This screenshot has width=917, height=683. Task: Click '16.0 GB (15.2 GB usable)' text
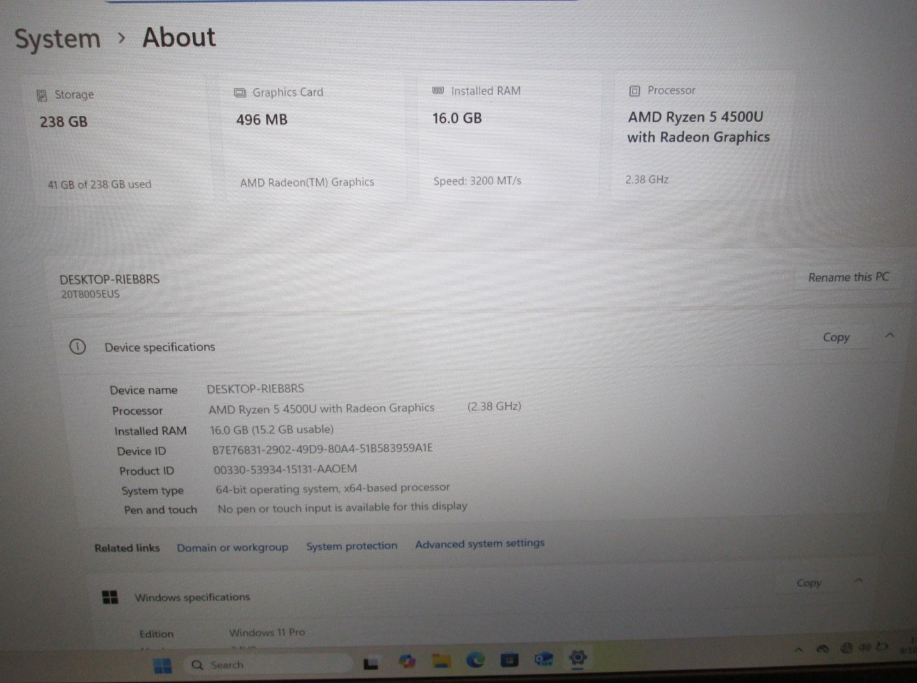[x=272, y=430]
